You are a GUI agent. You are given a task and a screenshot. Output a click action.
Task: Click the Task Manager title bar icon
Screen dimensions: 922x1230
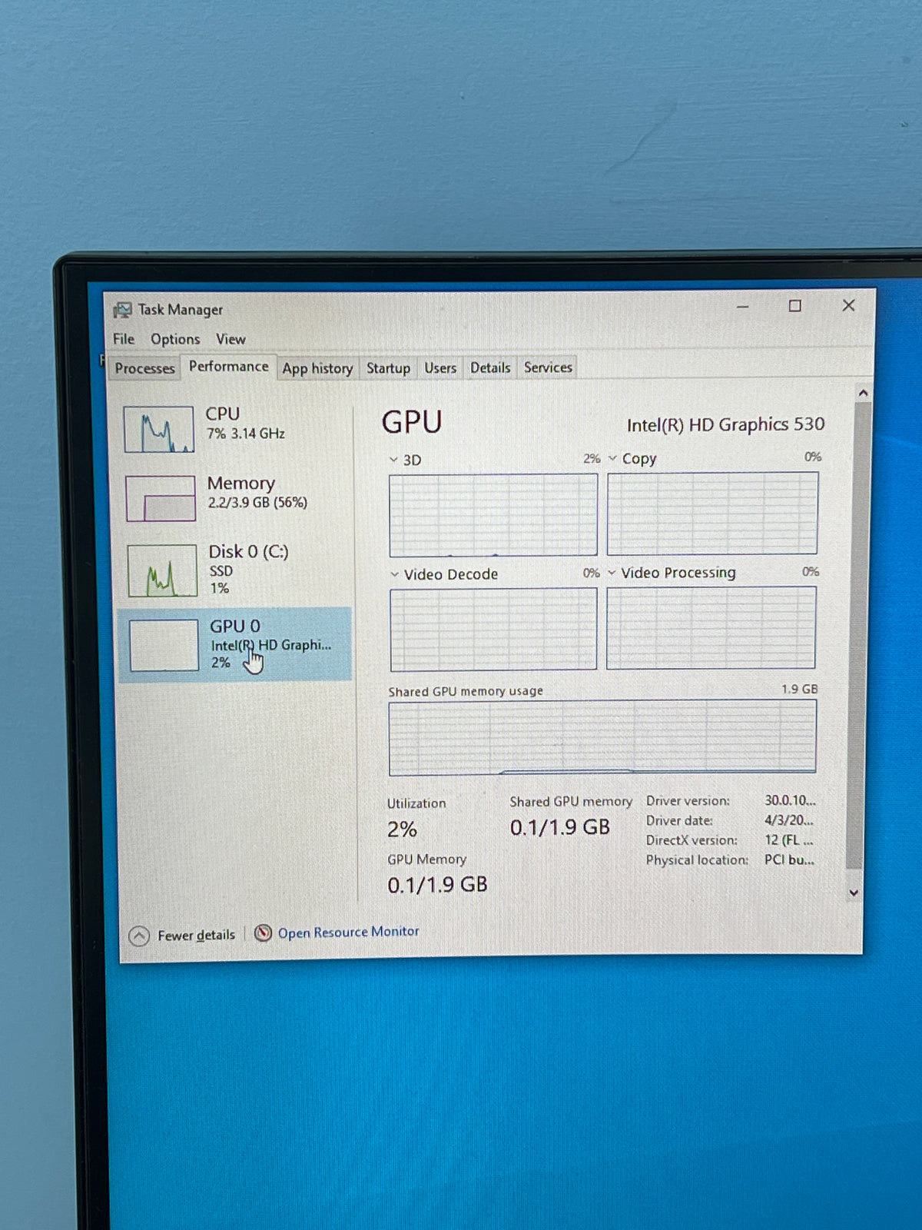point(122,310)
